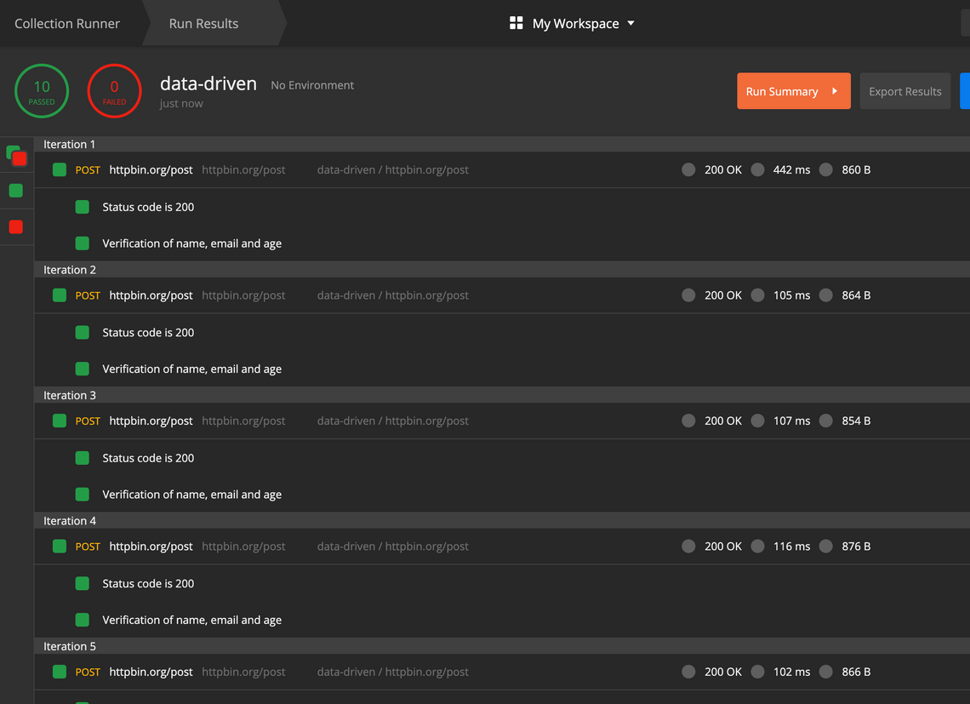Screen dimensions: 970x704
Task: Click Export Results button
Action: tap(904, 91)
